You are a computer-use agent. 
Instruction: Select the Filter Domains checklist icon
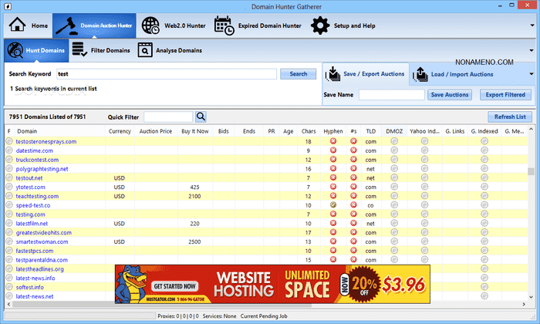79,50
